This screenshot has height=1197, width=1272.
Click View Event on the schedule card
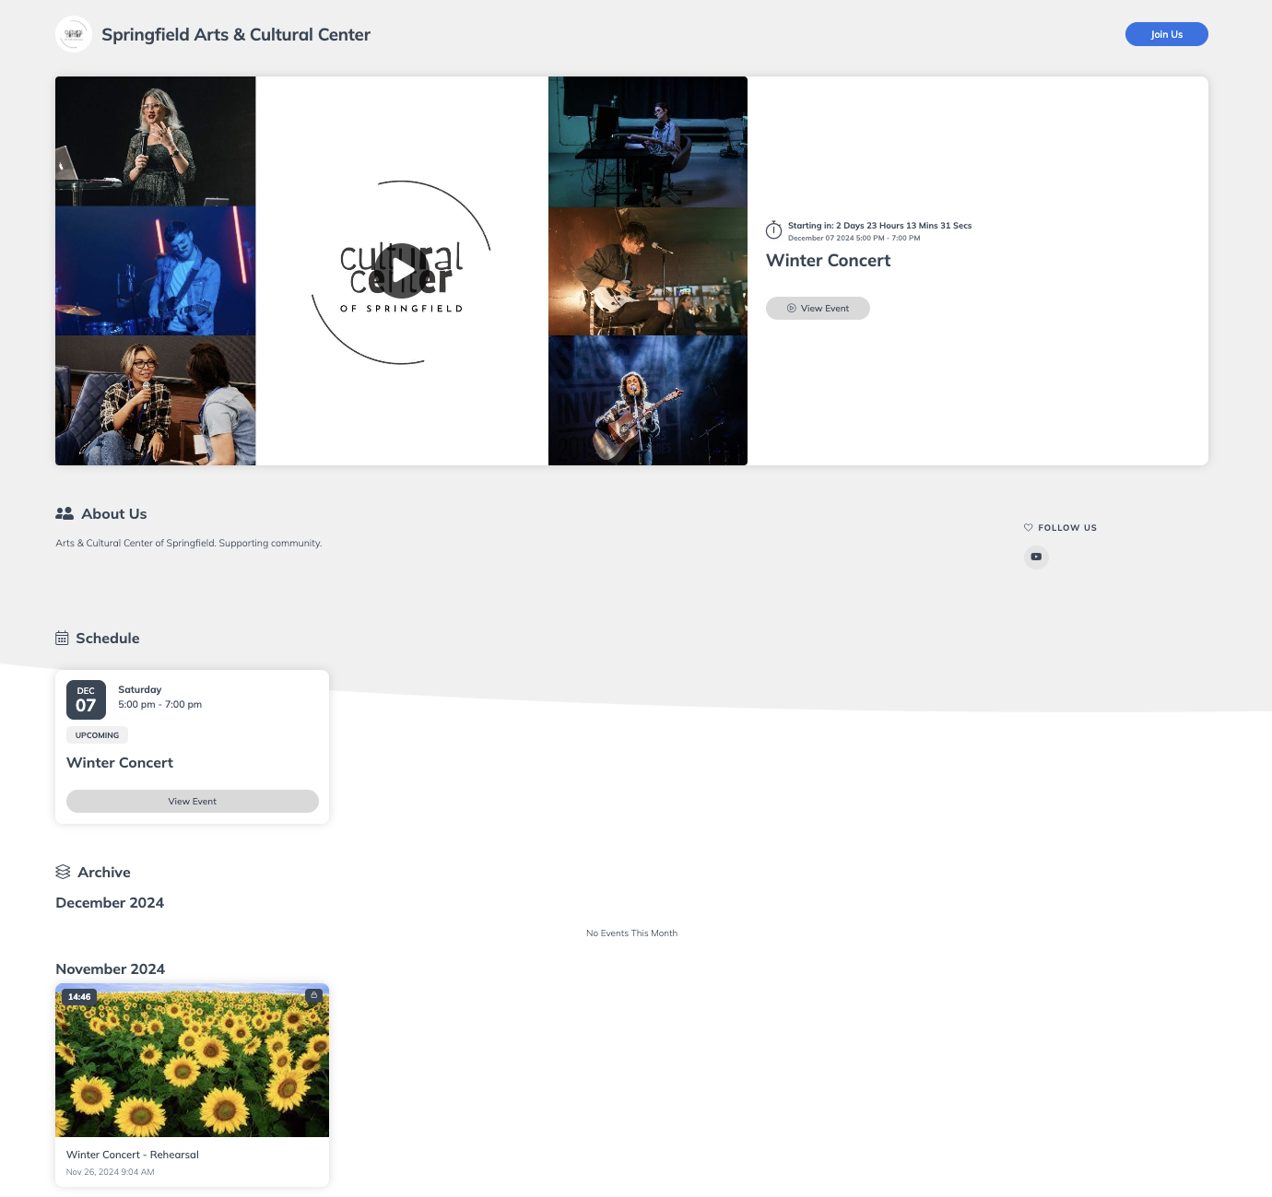pyautogui.click(x=192, y=802)
